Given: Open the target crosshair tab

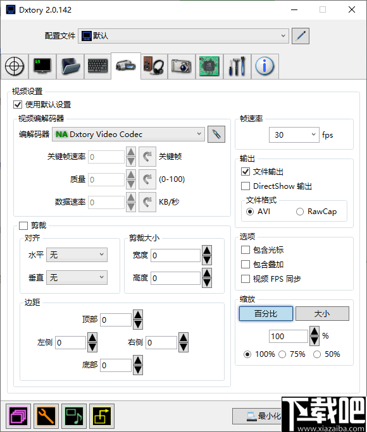Looking at the screenshot, I should (15, 66).
